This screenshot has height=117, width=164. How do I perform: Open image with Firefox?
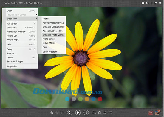(54, 19)
